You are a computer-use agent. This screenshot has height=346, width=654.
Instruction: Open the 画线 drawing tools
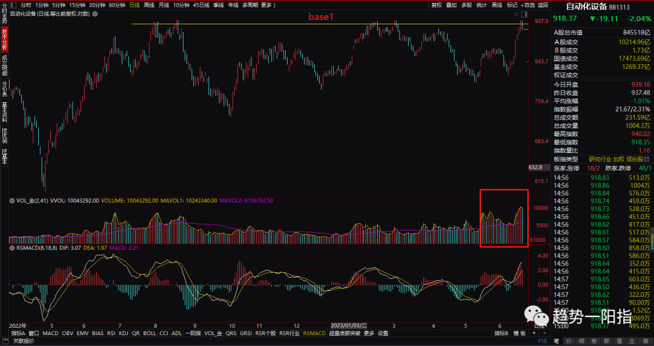(497, 5)
